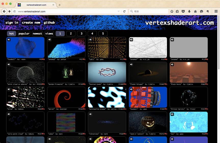Click the sound icon on pentan's unnamed thumbnail
Image resolution: width=220 pixels, height=143 pixels.
pyautogui.click(x=50, y=40)
